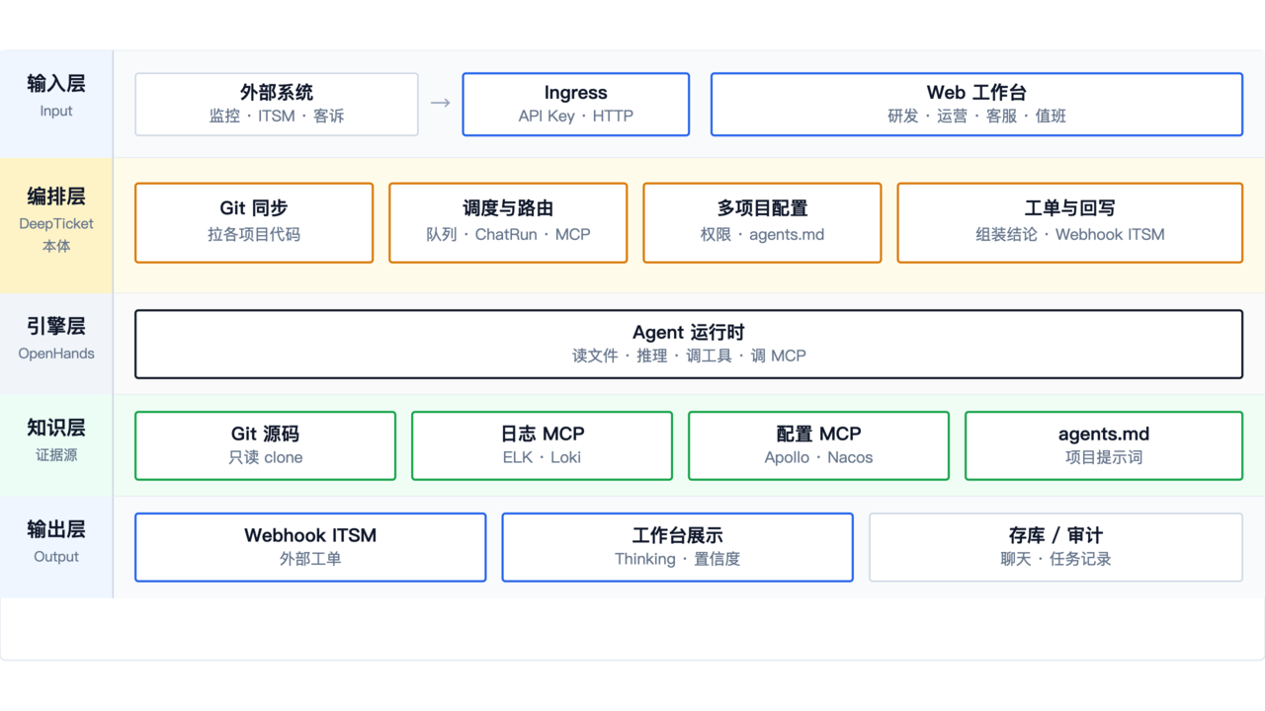
Task: Click the 引擎层 OpenHands label
Action: tap(56, 344)
